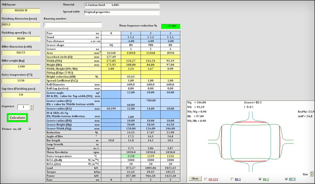The width and height of the screenshot is (315, 184).
Task: Click pass 3 Power value 1423.10
Action: (x=170, y=176)
